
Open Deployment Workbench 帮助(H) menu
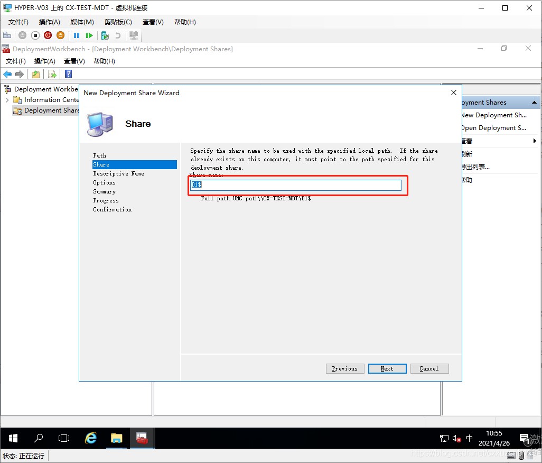104,61
